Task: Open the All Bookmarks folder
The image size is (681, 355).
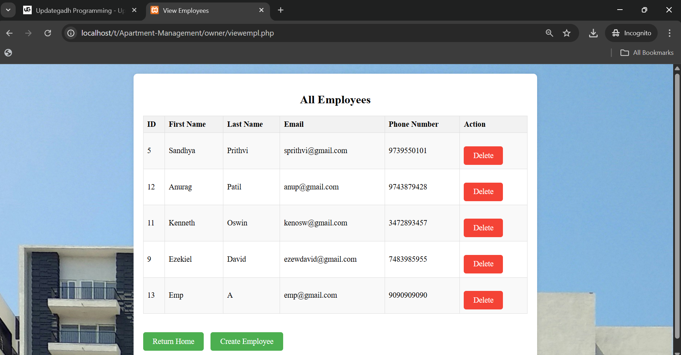Action: click(x=647, y=53)
